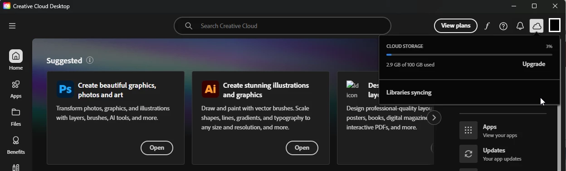Open the Help question mark icon
566x171 pixels.
503,26
